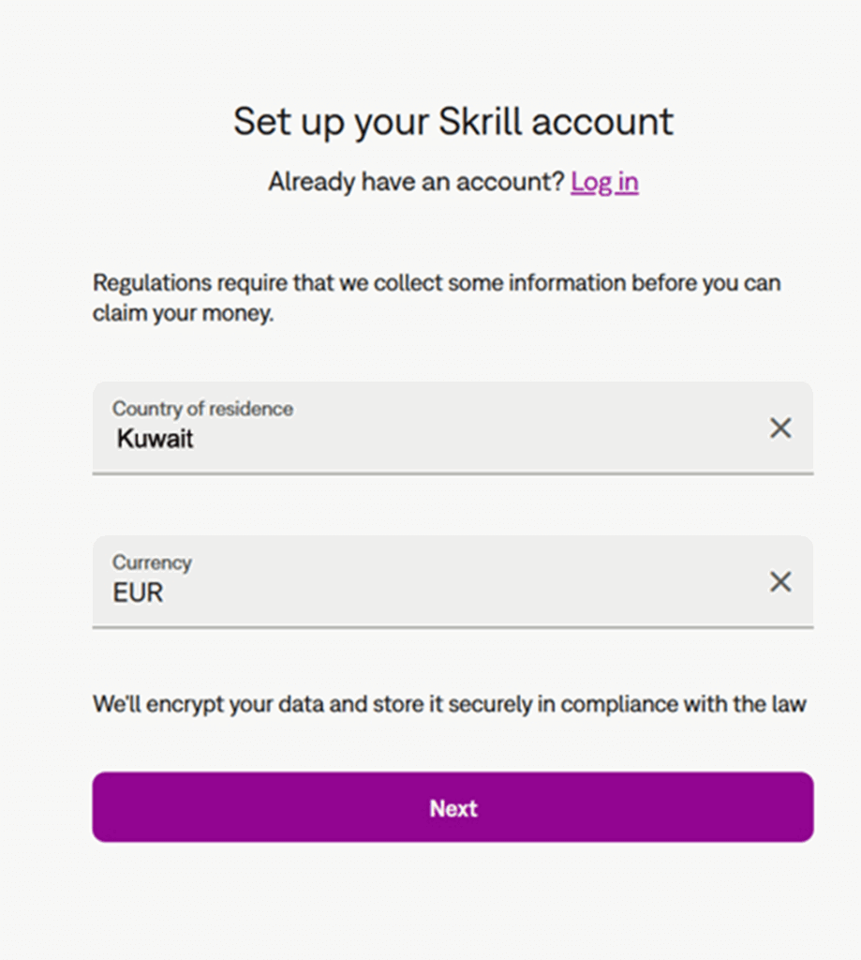
Task: Continue with the purple Next button
Action: point(453,807)
